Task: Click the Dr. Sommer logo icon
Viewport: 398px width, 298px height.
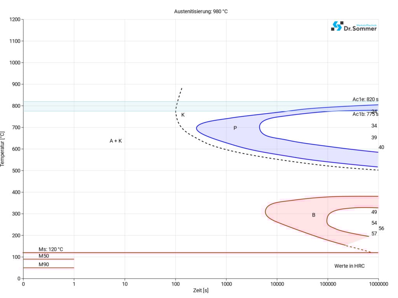Action: [x=337, y=26]
